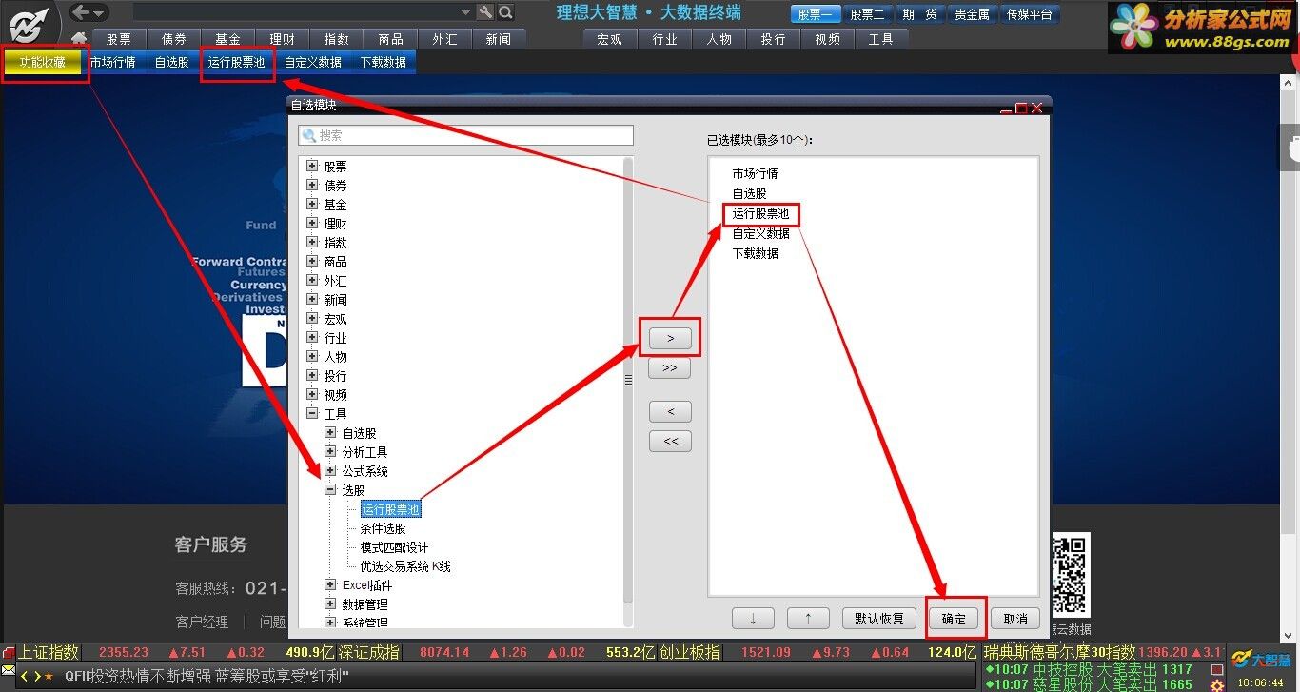Image resolution: width=1300 pixels, height=692 pixels.
Task: Click the star icon in news ticker
Action: 49,677
